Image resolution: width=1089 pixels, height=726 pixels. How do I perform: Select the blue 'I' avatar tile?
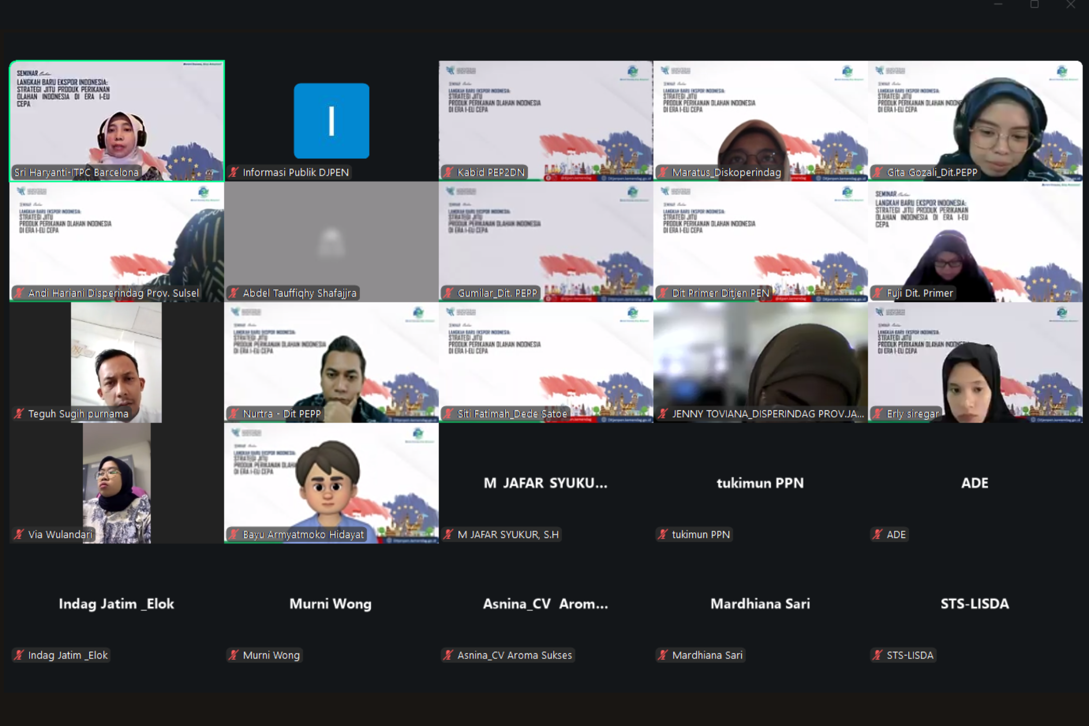(x=331, y=121)
